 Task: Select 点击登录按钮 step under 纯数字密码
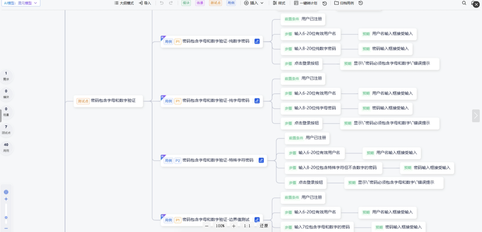301,64
